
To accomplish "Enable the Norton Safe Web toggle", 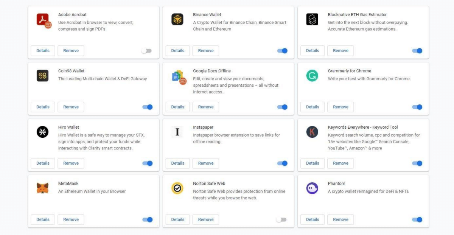I will (x=281, y=219).
